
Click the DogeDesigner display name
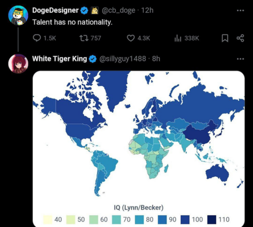point(55,10)
